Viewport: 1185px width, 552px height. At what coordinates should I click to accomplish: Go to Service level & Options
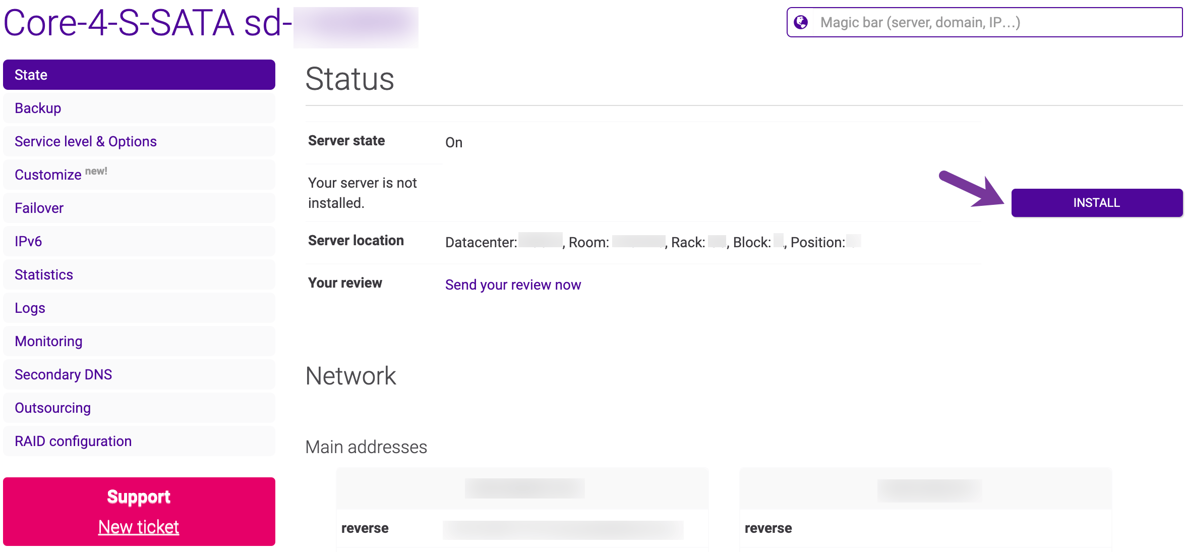(x=139, y=141)
